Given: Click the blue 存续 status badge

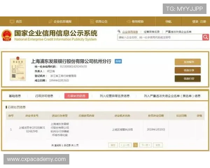Looking at the screenshot, I should click(x=118, y=61).
